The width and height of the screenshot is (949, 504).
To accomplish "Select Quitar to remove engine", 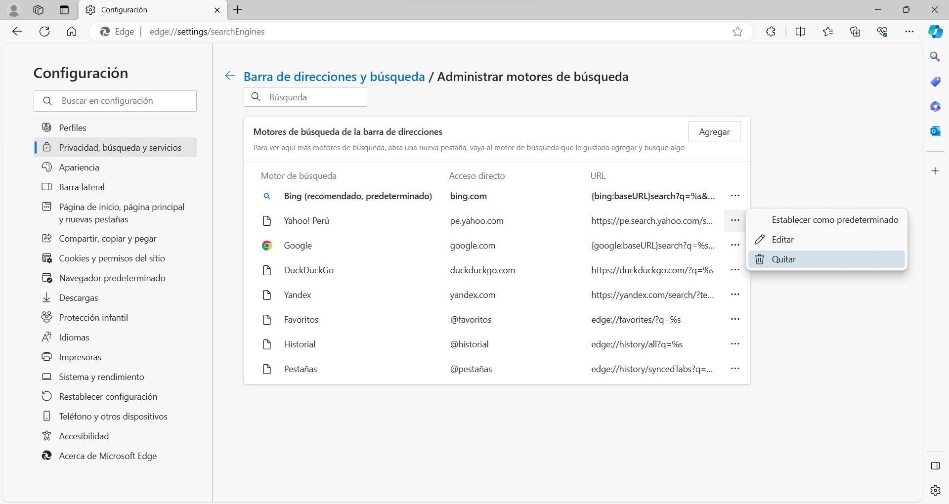I will point(826,259).
